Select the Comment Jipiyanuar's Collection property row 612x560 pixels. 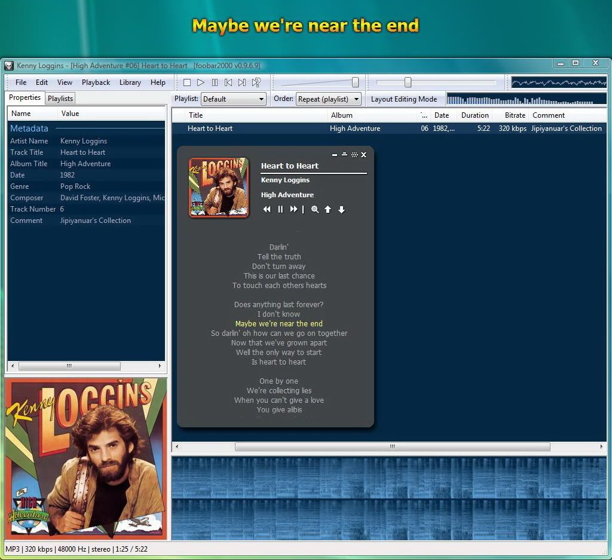pyautogui.click(x=87, y=220)
